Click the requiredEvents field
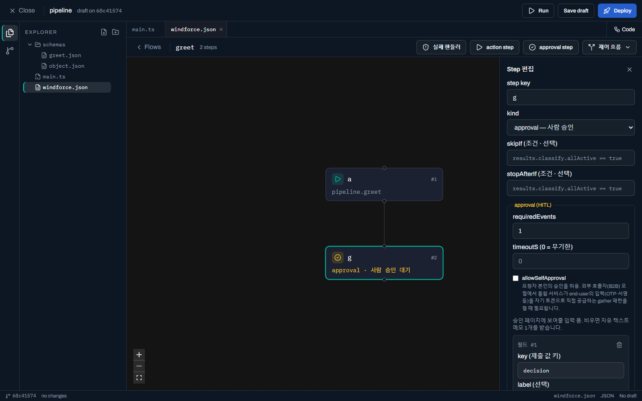This screenshot has width=642, height=401. [x=571, y=231]
